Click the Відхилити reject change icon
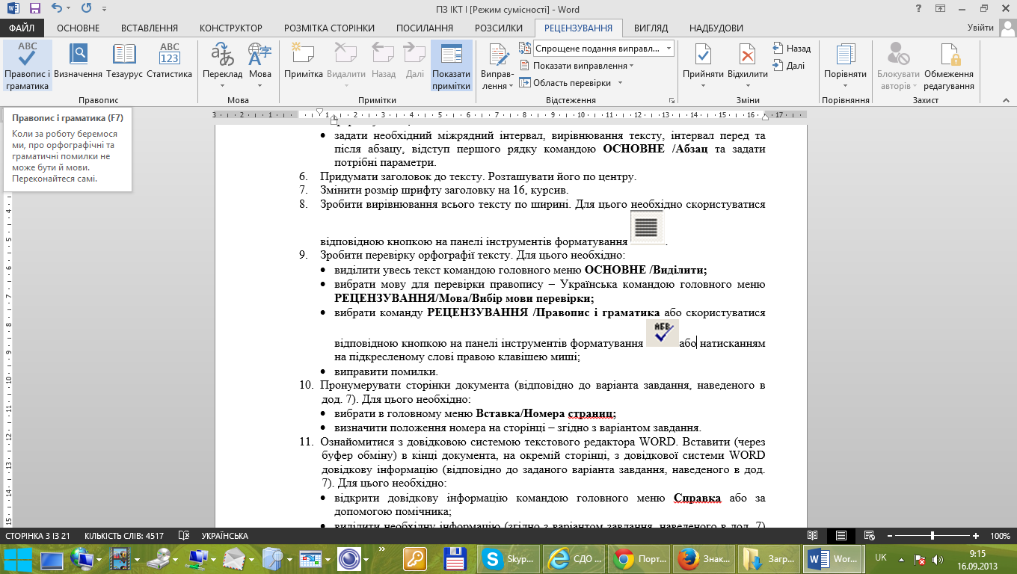 coord(747,54)
